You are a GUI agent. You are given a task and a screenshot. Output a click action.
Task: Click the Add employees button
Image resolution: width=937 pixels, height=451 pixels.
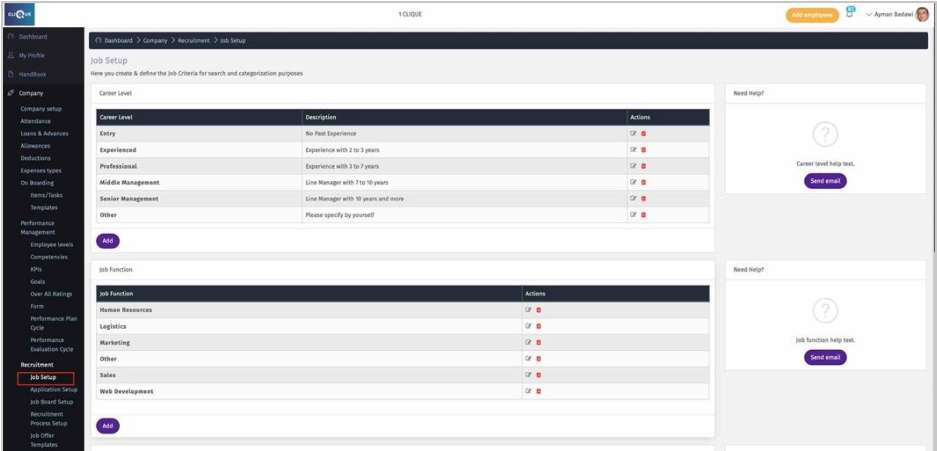pos(812,15)
